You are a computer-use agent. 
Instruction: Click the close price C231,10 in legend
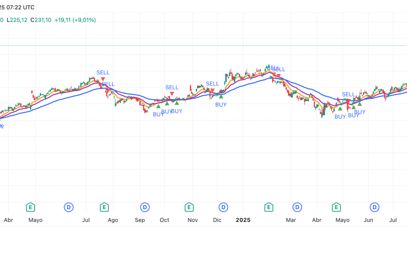40,20
